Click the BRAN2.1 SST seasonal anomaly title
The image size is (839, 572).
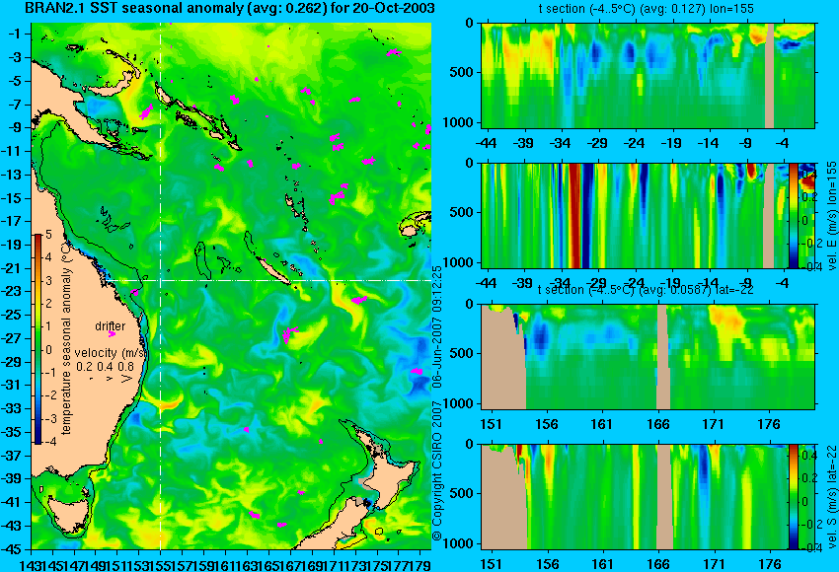tap(230, 8)
